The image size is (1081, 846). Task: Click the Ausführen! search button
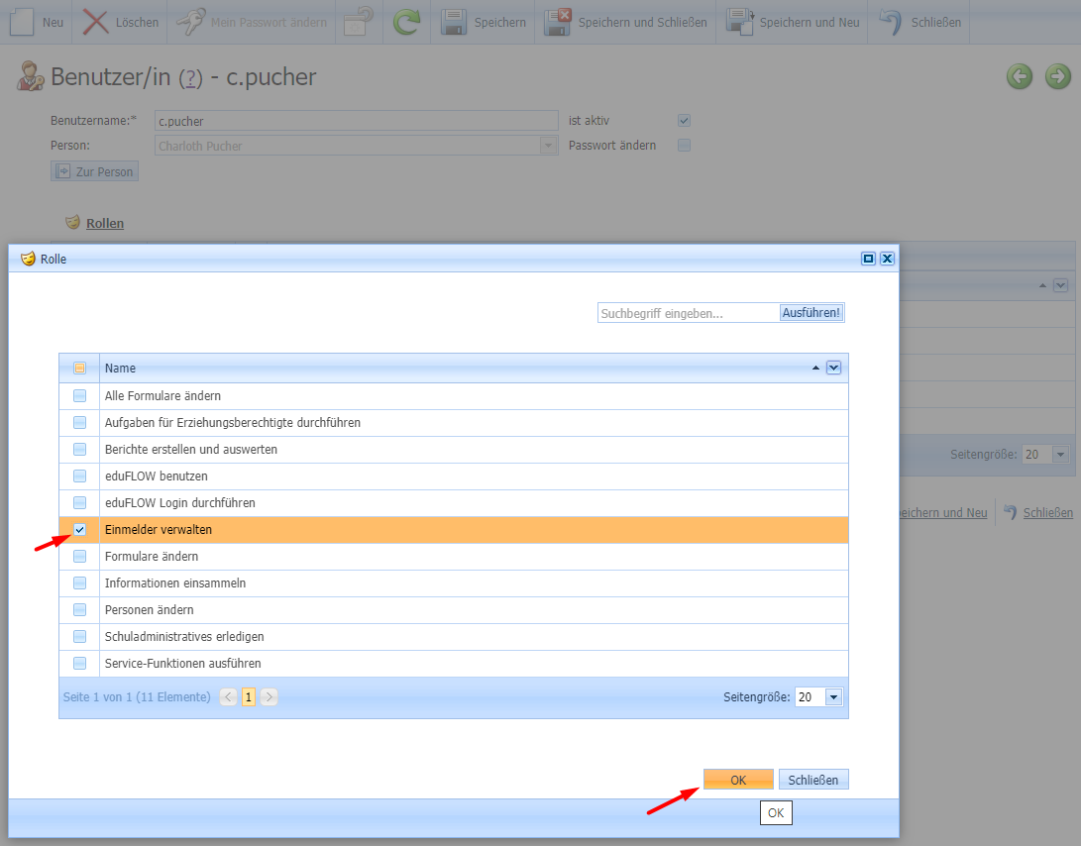pos(811,313)
